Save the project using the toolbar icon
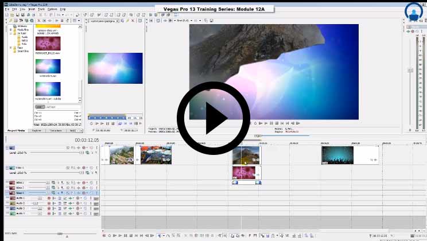This screenshot has height=241, width=427. [17, 15]
